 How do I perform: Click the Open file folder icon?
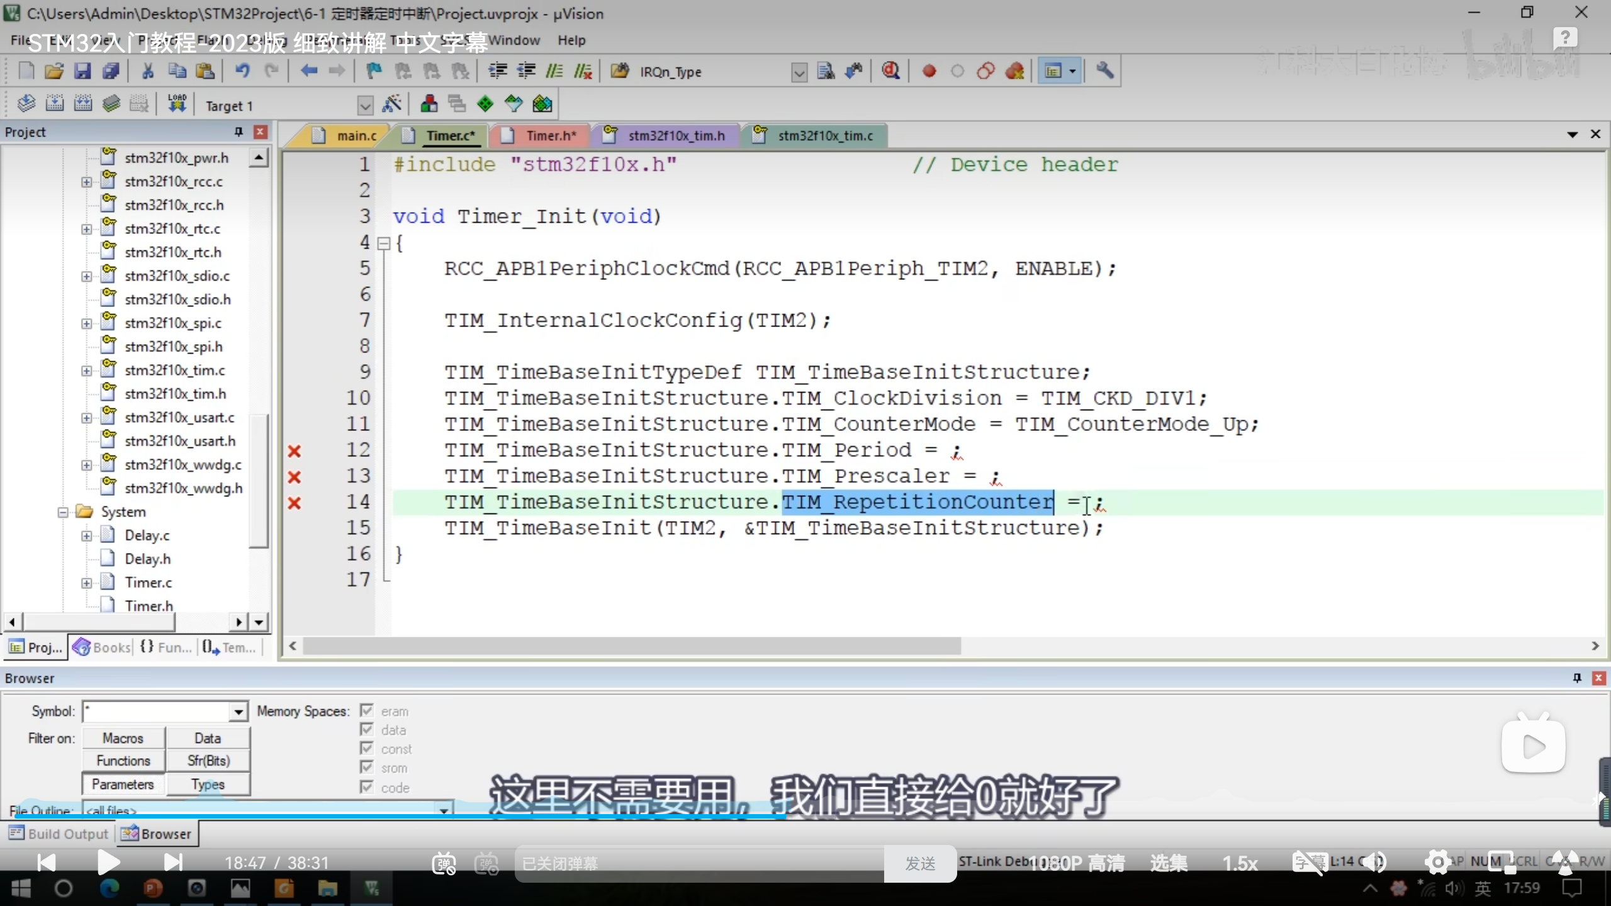[x=54, y=71]
